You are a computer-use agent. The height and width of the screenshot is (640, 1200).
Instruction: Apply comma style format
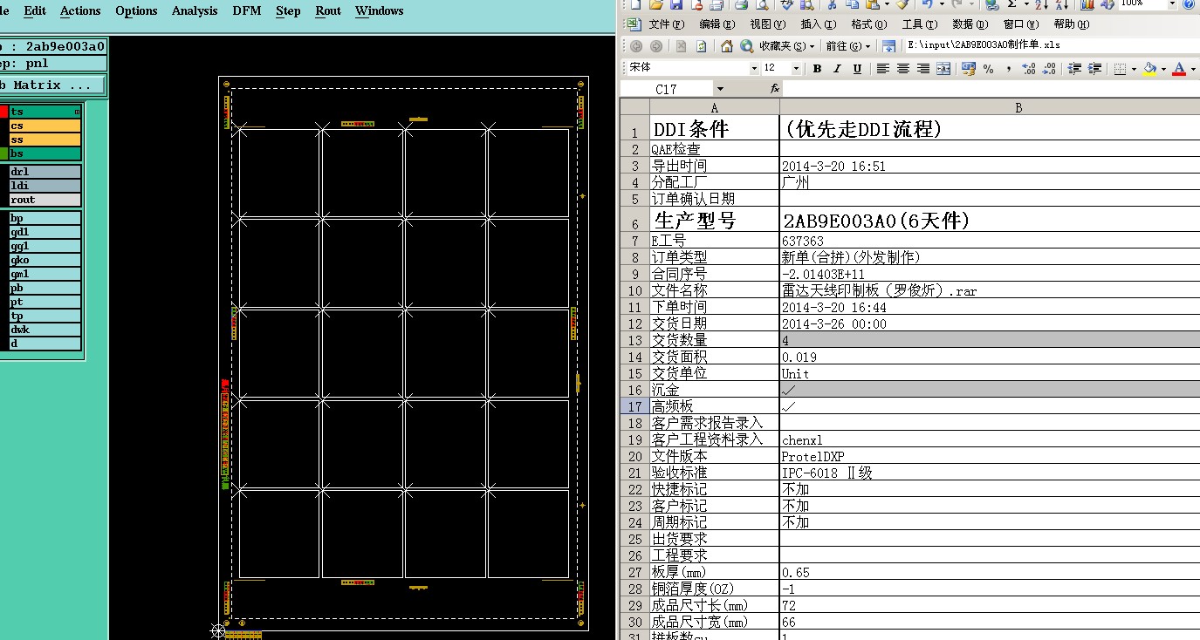pos(1009,69)
